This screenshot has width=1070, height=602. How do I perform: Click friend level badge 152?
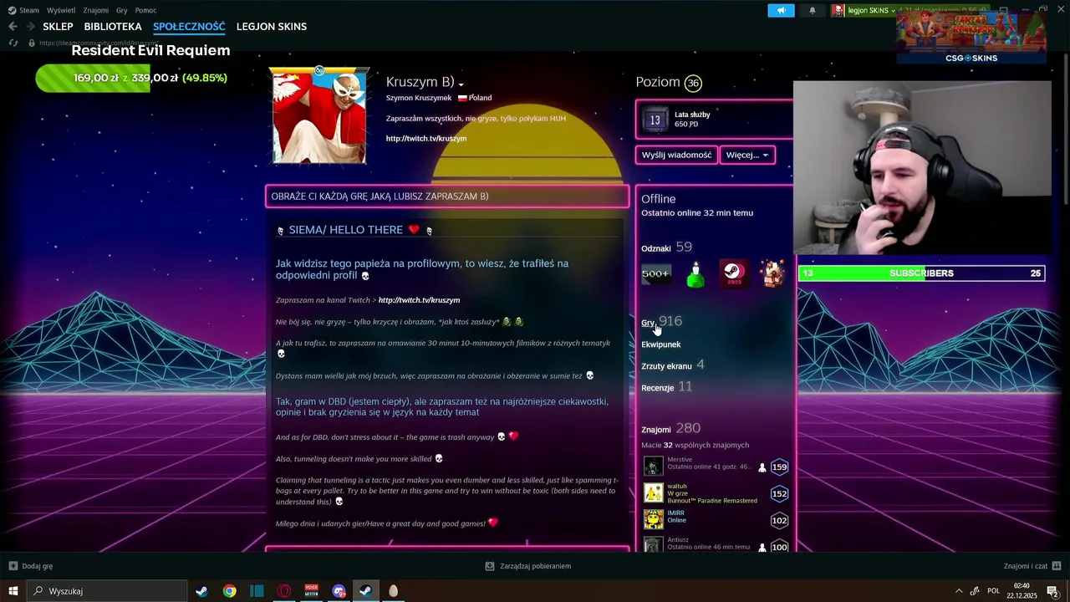(779, 494)
